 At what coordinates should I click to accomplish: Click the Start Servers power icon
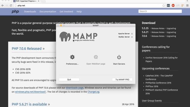click(119, 57)
